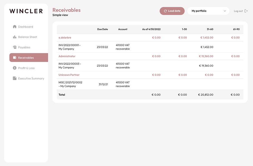Click the log out arrow icon

click(x=246, y=11)
